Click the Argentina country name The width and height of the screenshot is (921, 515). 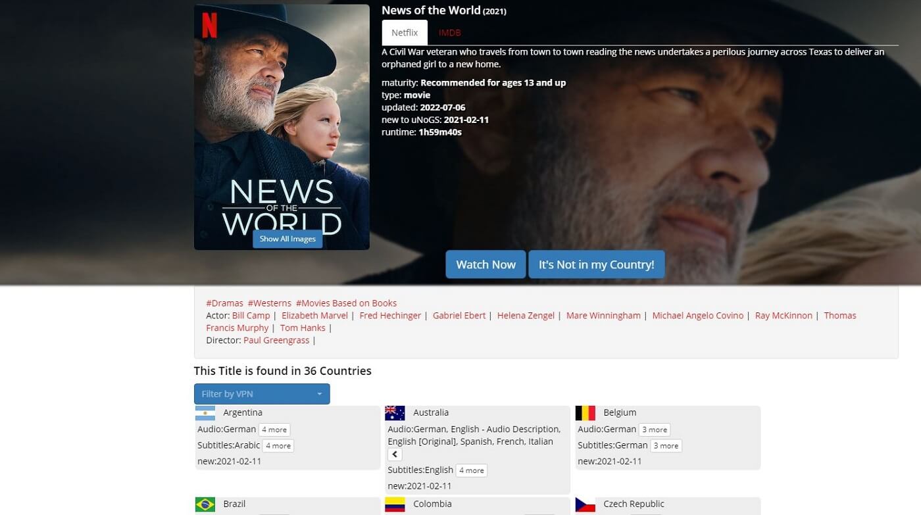pyautogui.click(x=243, y=413)
